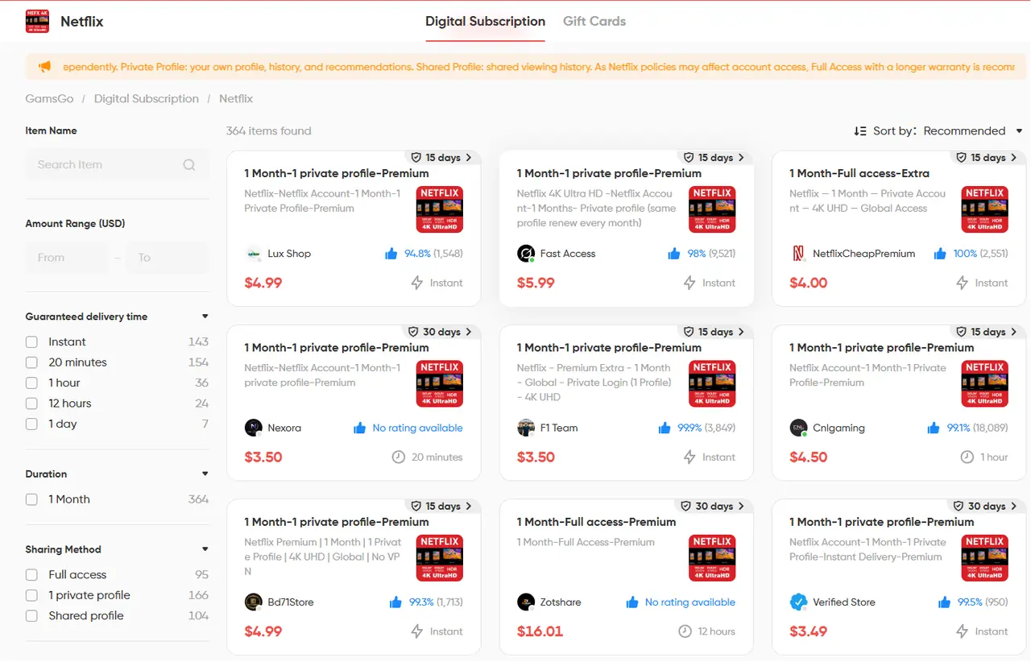Check the 1 Month duration checkbox
This screenshot has height=662, width=1031.
click(31, 499)
